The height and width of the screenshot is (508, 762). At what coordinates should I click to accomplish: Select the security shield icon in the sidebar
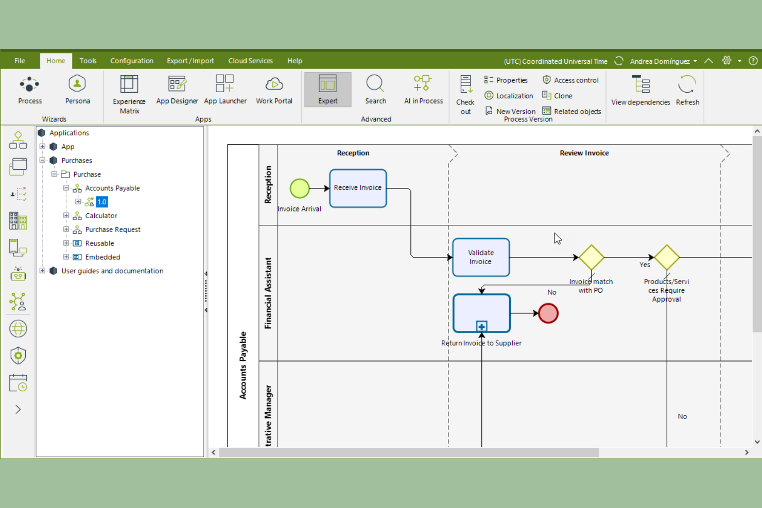coord(18,355)
